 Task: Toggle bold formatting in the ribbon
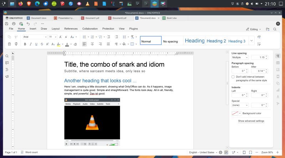[25, 44]
